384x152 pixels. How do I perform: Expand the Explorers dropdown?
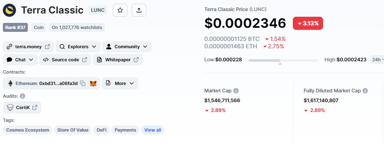pos(78,47)
